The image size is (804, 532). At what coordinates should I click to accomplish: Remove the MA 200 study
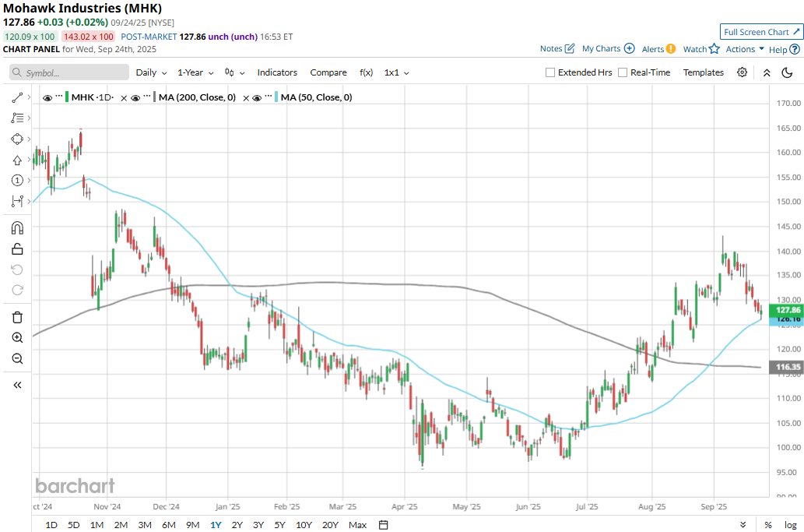(x=246, y=98)
